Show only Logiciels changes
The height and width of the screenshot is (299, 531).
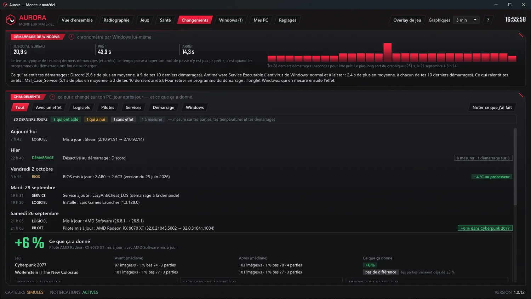(81, 108)
